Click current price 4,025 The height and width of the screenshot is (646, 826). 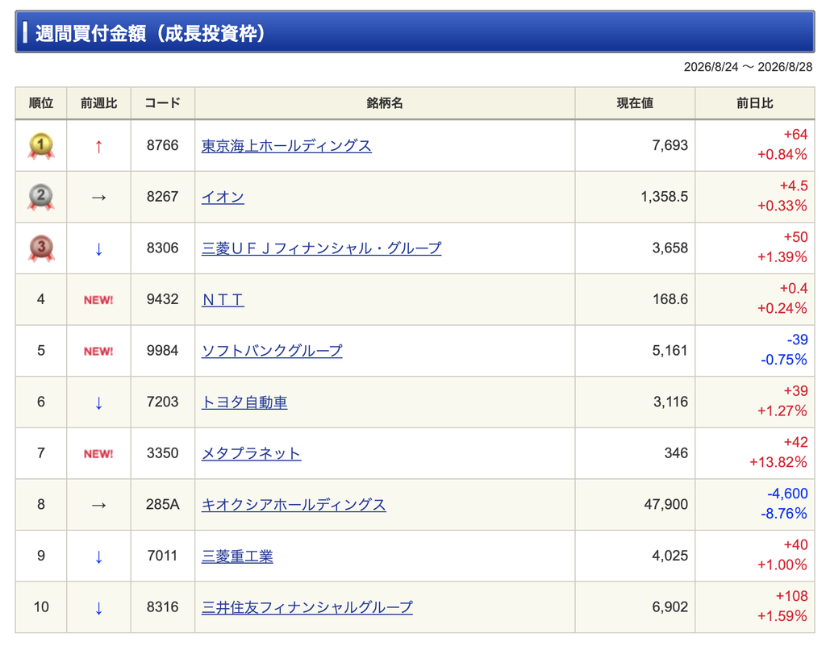pos(670,556)
